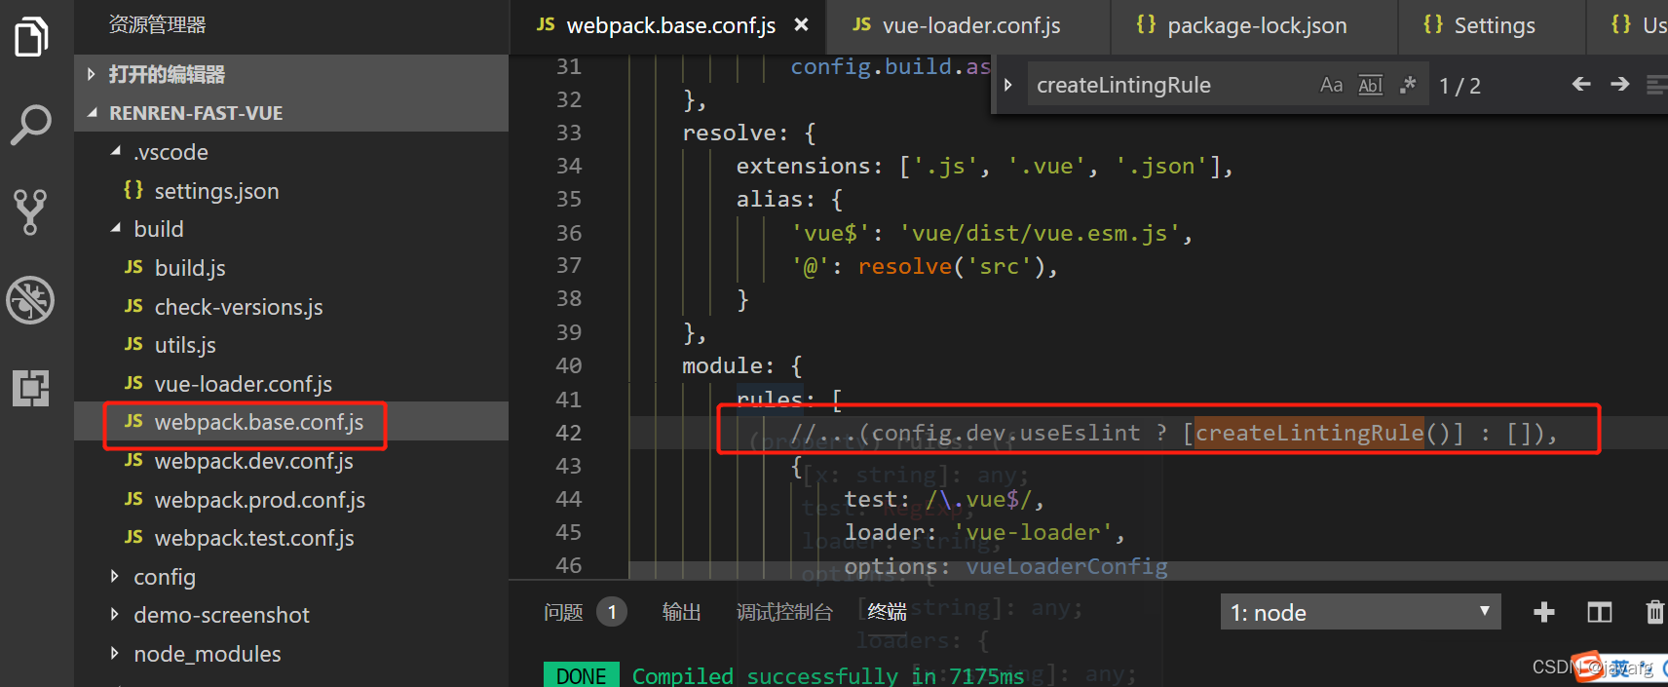Viewport: 1668px width, 687px height.
Task: Open the Debug view in activity bar
Action: (31, 300)
